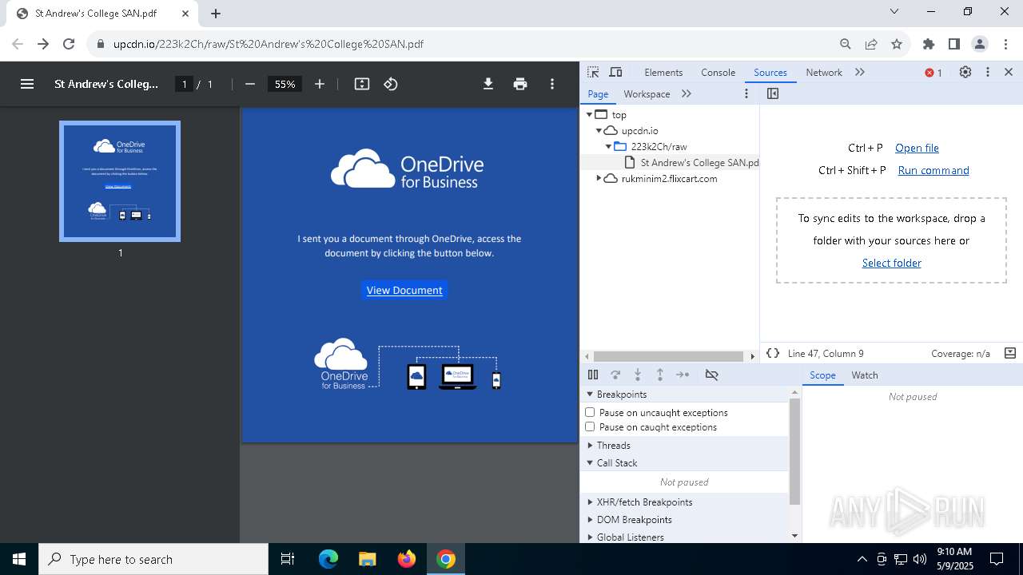Click the fit to page icon
This screenshot has height=575, width=1023.
(x=362, y=84)
